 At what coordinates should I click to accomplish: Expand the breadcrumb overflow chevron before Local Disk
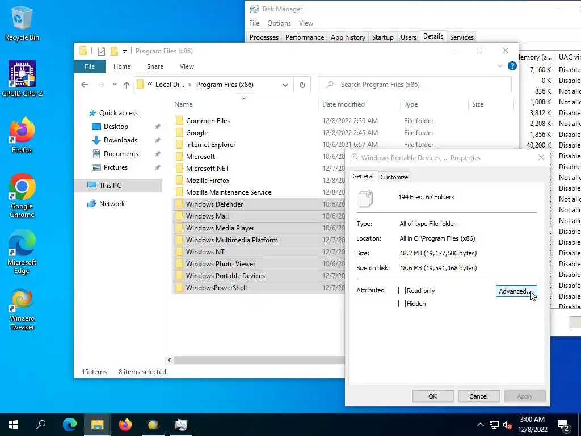150,84
